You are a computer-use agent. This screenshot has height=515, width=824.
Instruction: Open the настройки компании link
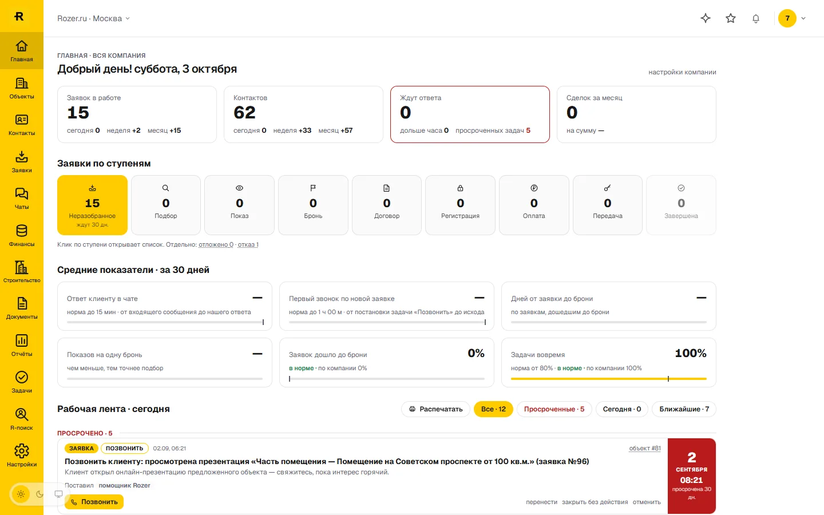click(x=682, y=72)
